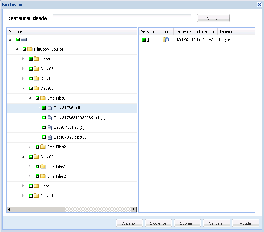Click the Fecha de modificación column header
Screen dimensions: 264x232
(195, 31)
